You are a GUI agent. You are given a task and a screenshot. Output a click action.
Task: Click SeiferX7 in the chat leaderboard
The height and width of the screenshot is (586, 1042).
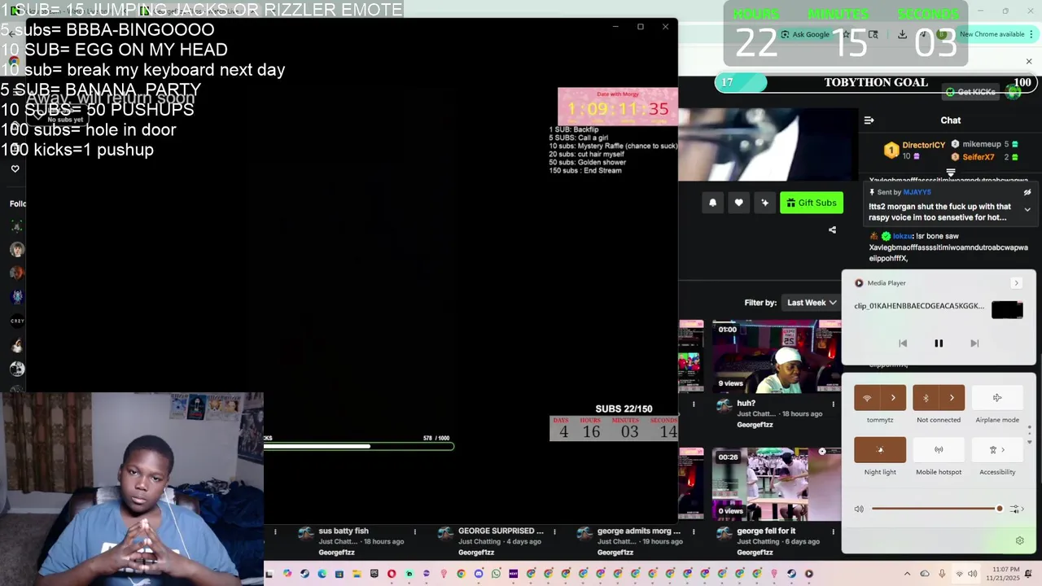(x=978, y=157)
